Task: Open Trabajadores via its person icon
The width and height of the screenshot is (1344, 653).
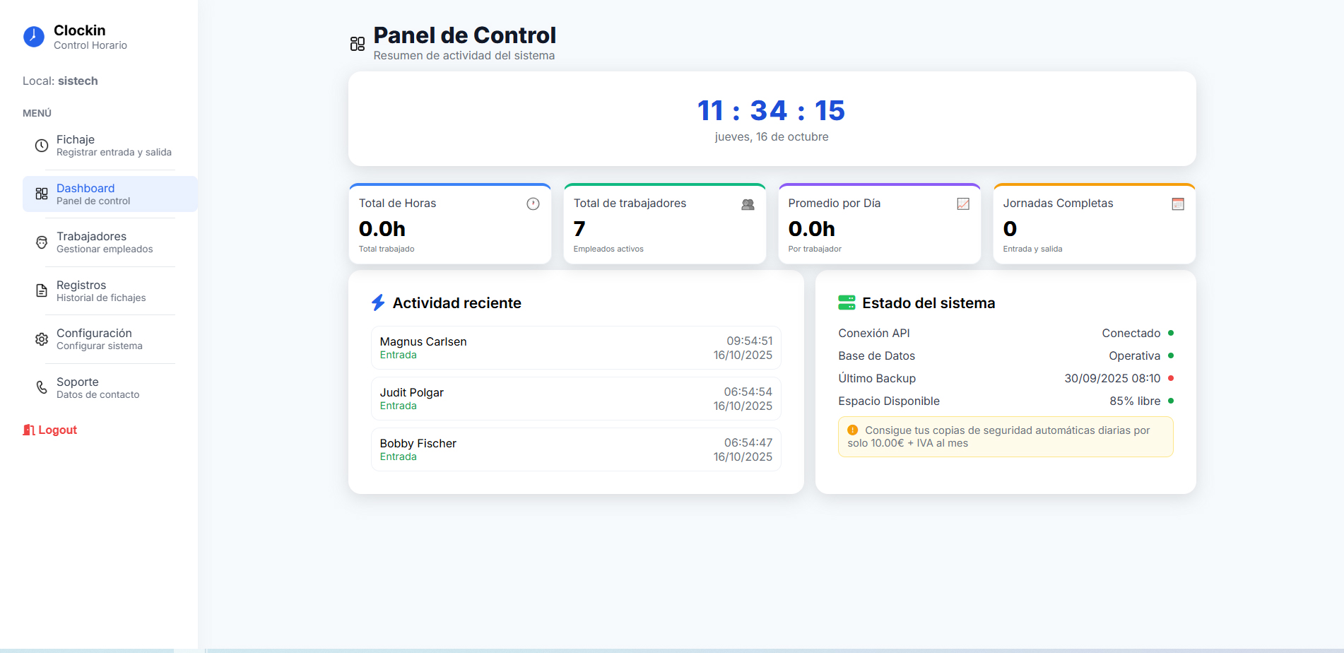Action: (x=41, y=242)
